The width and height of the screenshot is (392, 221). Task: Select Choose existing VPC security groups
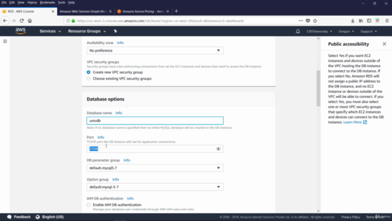pos(88,79)
